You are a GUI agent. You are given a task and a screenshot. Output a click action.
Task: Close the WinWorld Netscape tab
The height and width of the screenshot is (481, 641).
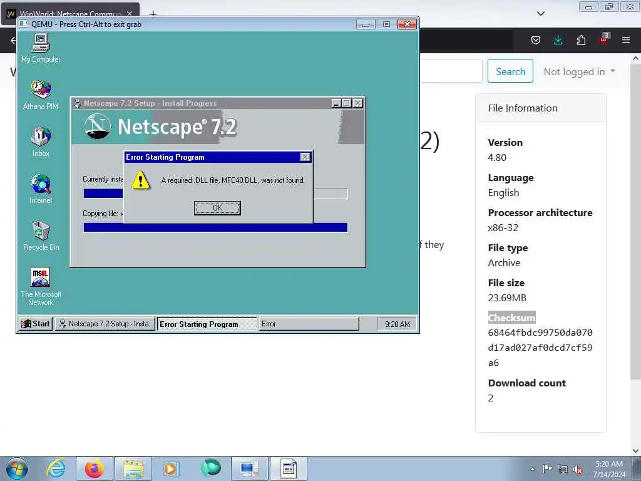(129, 14)
